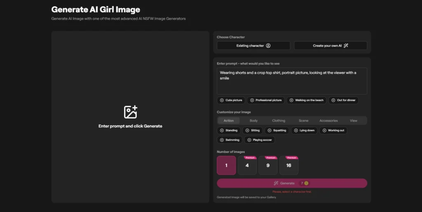Switch to the Clothing tab
Viewport: 422px width, 212px height.
[x=279, y=120]
